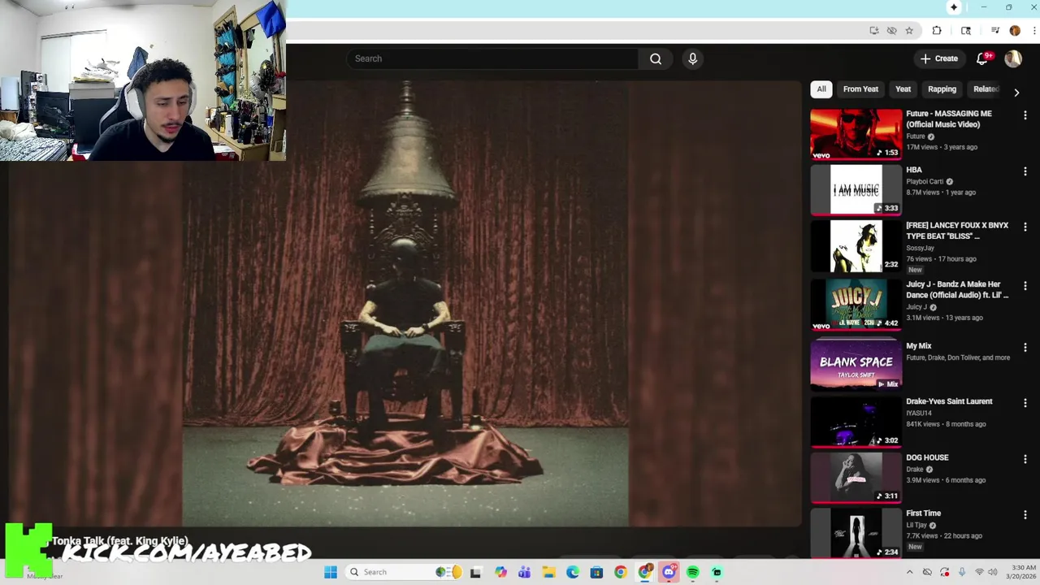Click the 'DOG HOUSE' video title
The width and height of the screenshot is (1040, 585).
(927, 457)
